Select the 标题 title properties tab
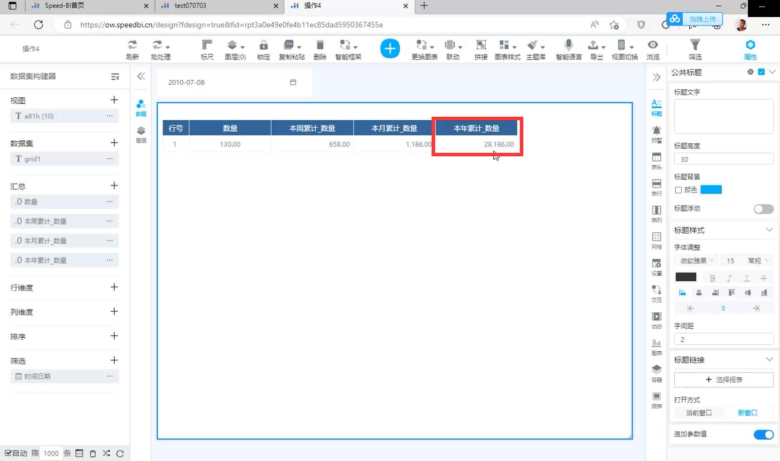780x461 pixels. point(656,108)
